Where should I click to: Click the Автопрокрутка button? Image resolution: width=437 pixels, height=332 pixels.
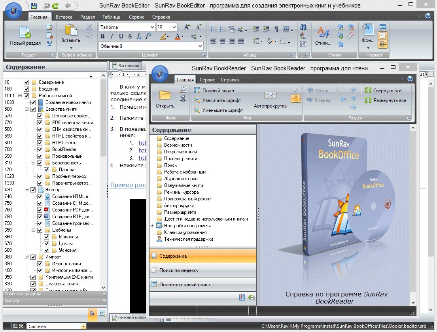pyautogui.click(x=270, y=100)
